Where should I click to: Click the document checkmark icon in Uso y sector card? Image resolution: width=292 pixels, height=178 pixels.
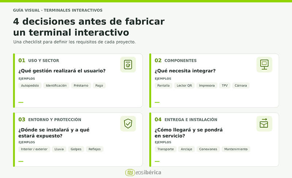pyautogui.click(x=128, y=64)
